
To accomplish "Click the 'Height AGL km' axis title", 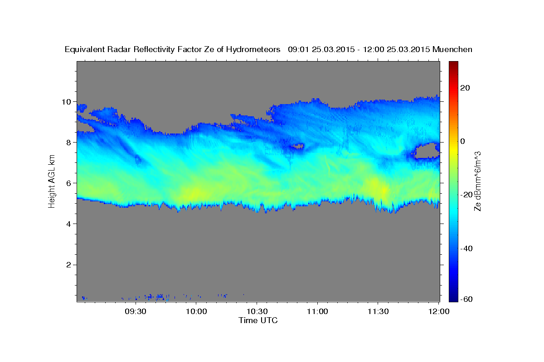I will click(x=52, y=181).
